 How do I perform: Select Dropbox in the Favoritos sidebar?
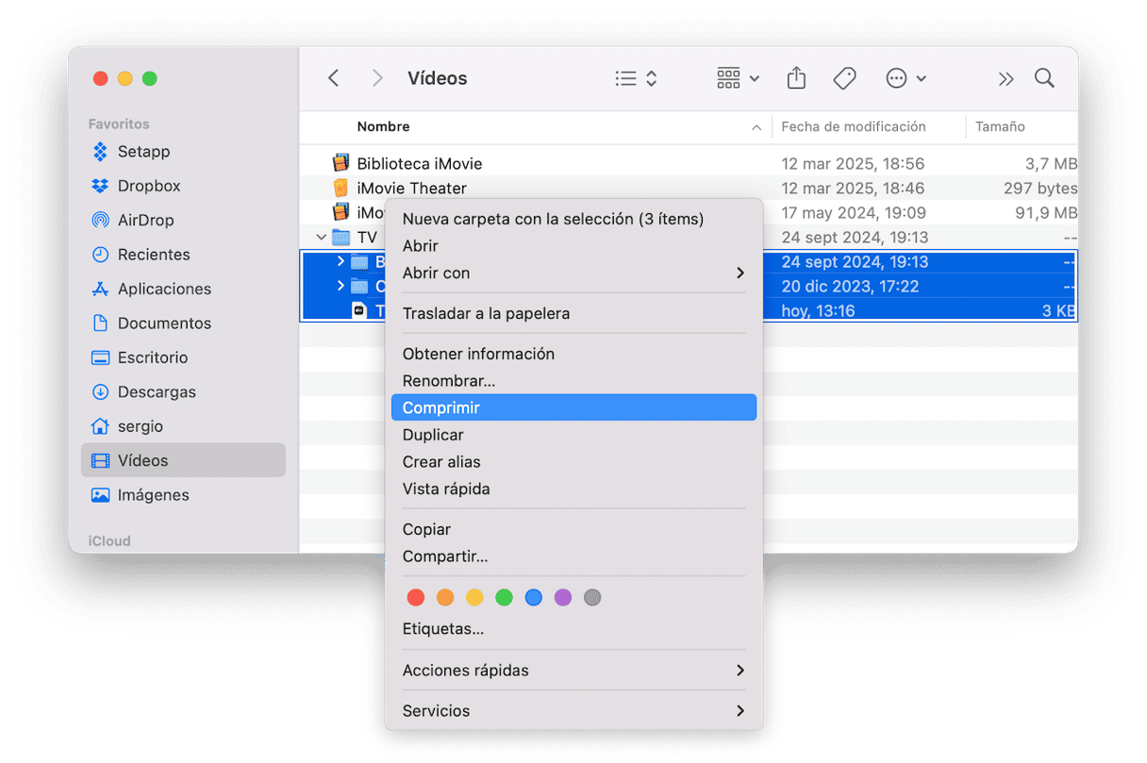tap(148, 186)
